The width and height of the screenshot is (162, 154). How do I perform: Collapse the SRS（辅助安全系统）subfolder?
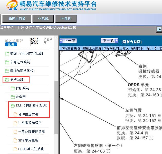(x=32, y=106)
